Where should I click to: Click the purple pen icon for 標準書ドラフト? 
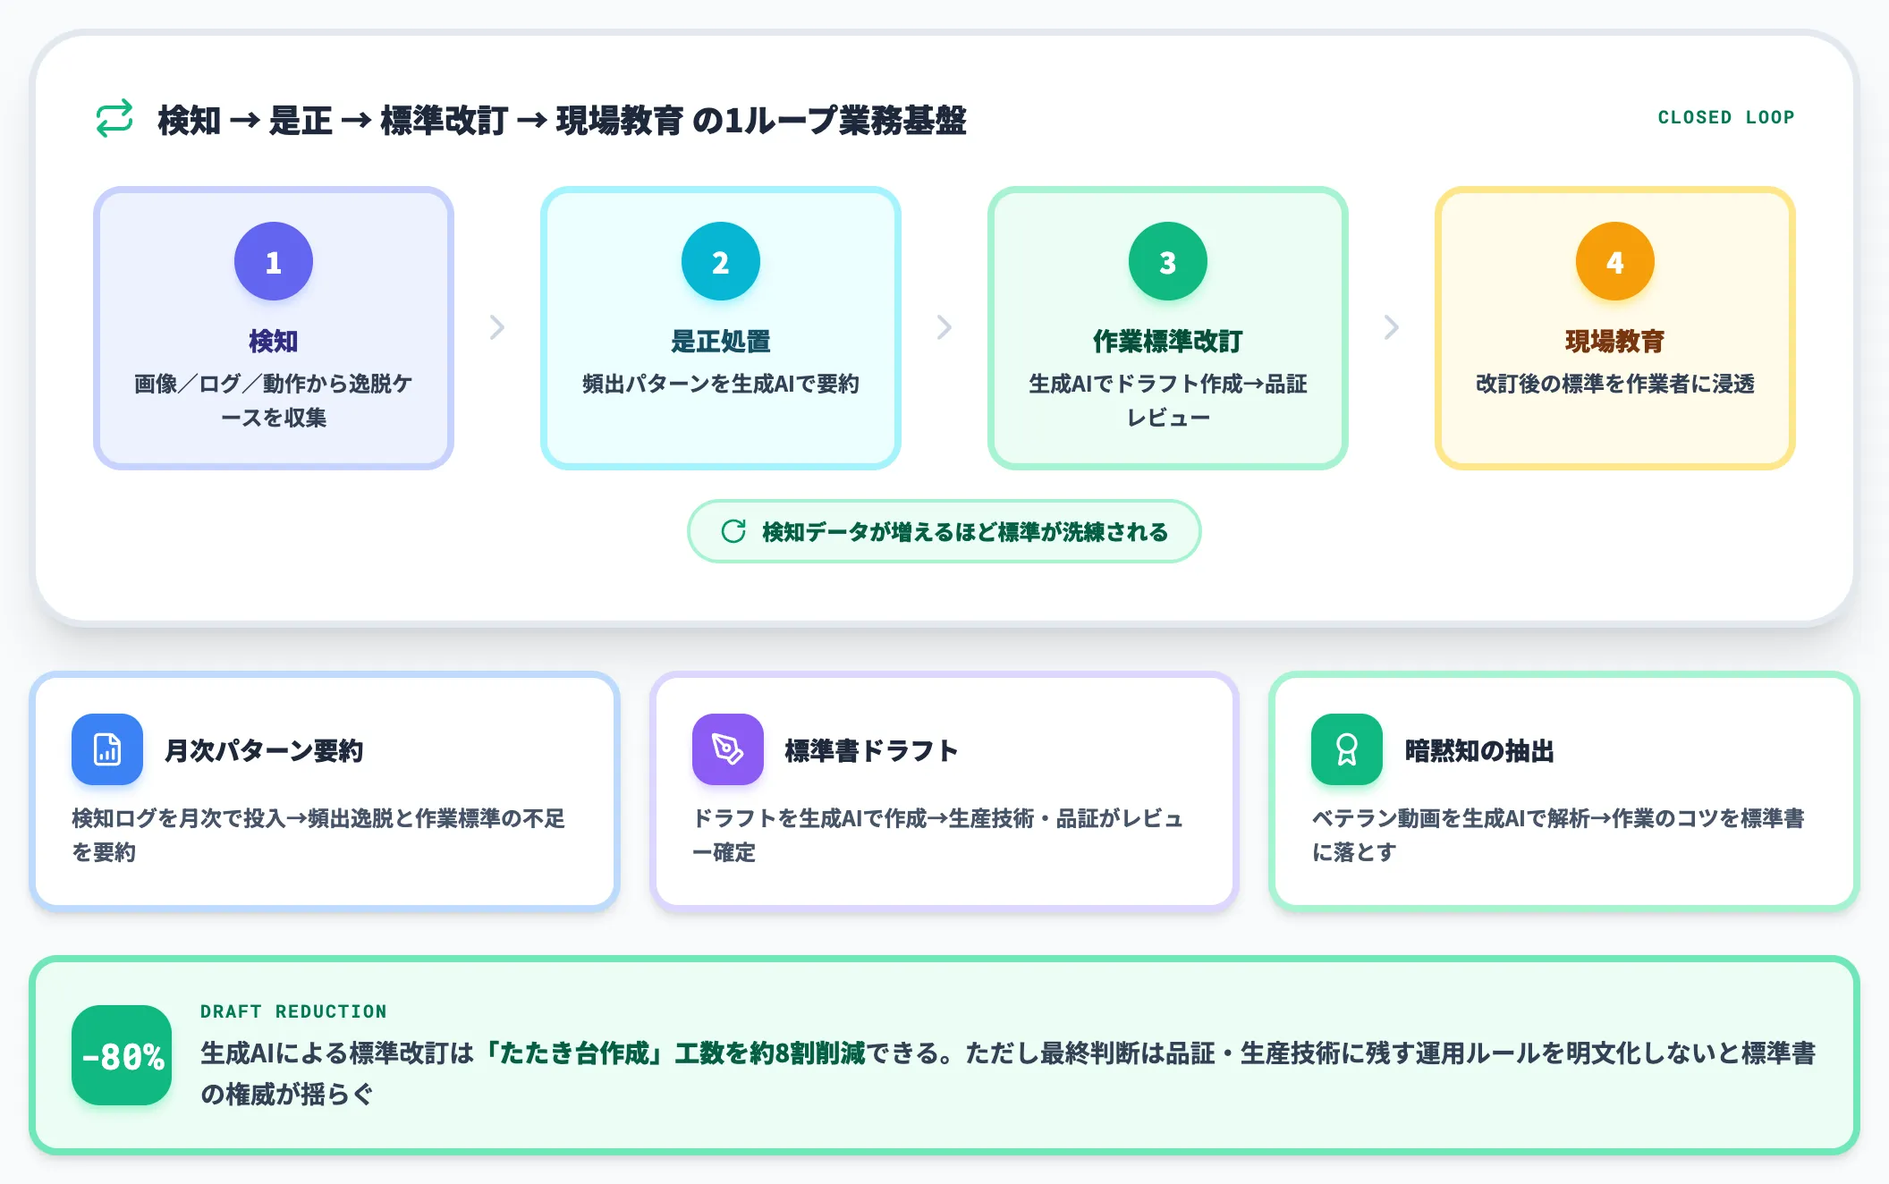coord(728,749)
